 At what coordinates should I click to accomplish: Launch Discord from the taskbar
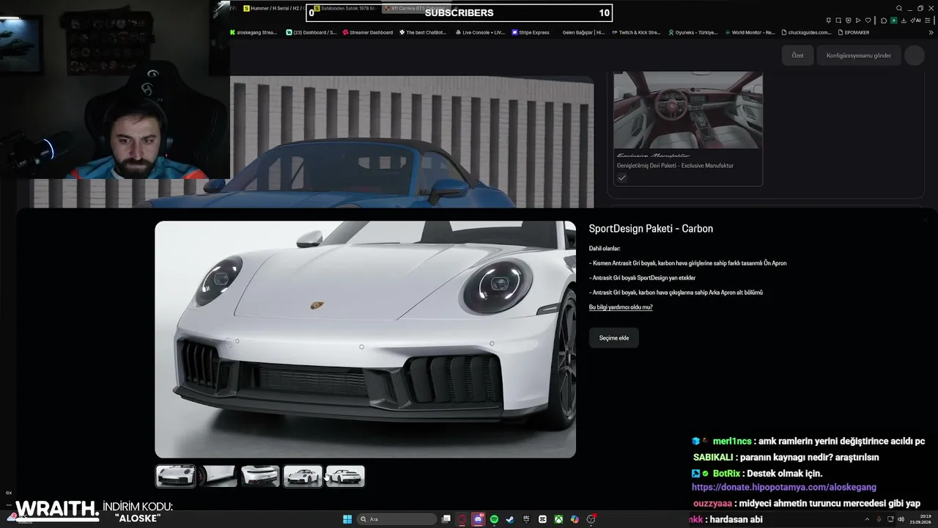click(478, 519)
